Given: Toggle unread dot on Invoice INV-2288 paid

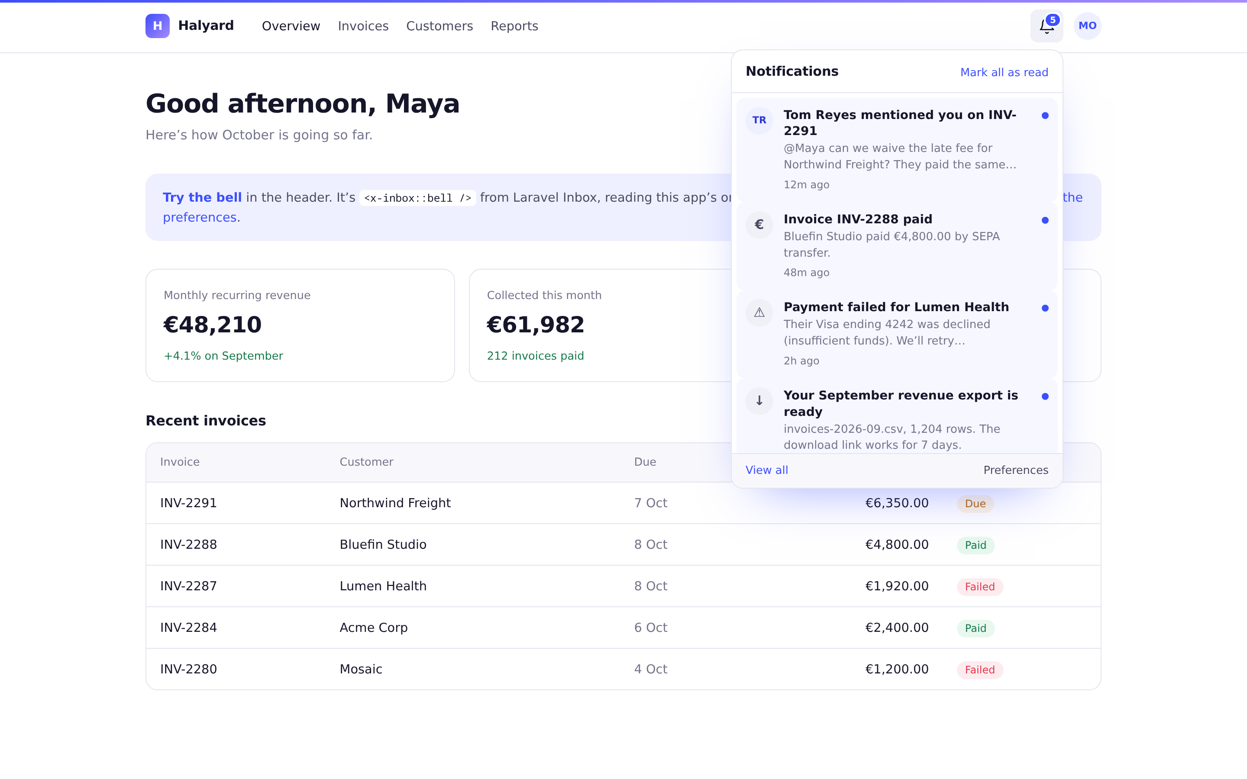Looking at the screenshot, I should [x=1045, y=221].
